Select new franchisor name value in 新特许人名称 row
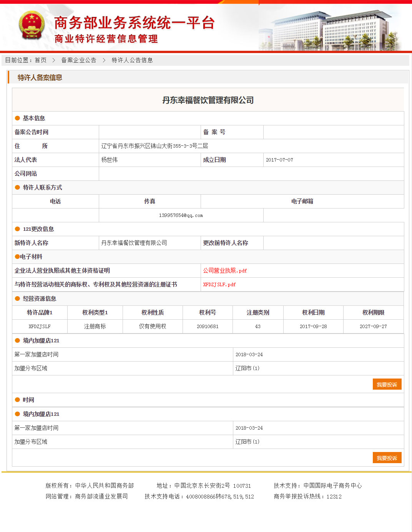The image size is (412, 532). tap(134, 243)
